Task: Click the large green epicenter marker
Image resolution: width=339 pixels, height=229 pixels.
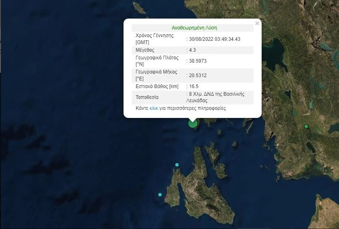Action: pyautogui.click(x=193, y=123)
